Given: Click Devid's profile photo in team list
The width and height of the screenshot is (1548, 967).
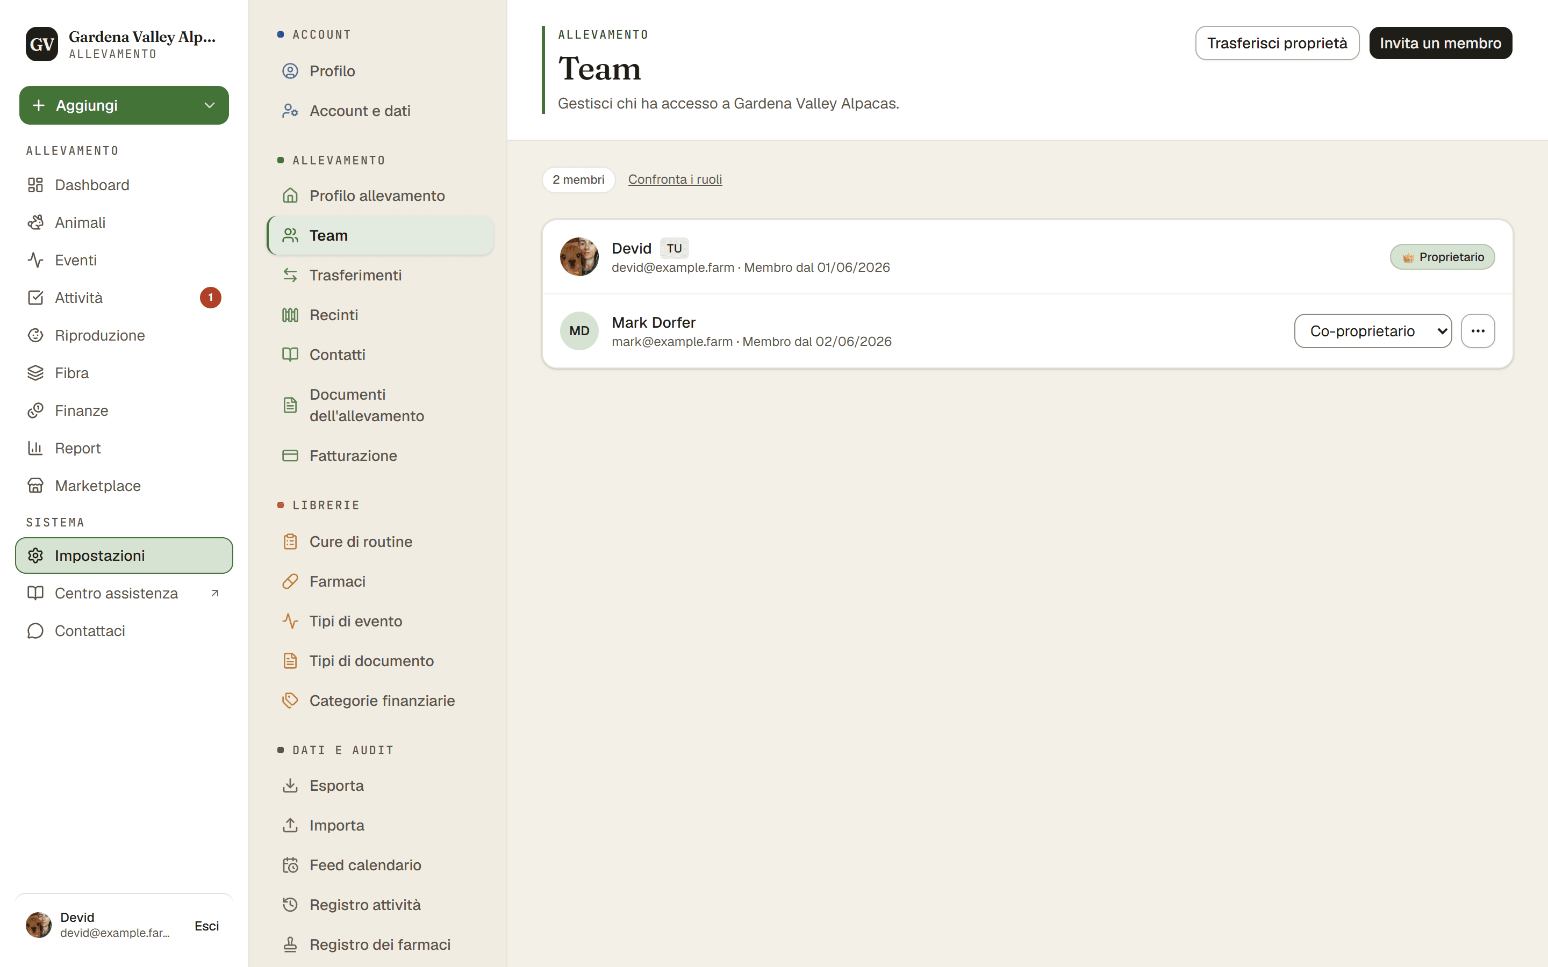Looking at the screenshot, I should pyautogui.click(x=579, y=257).
